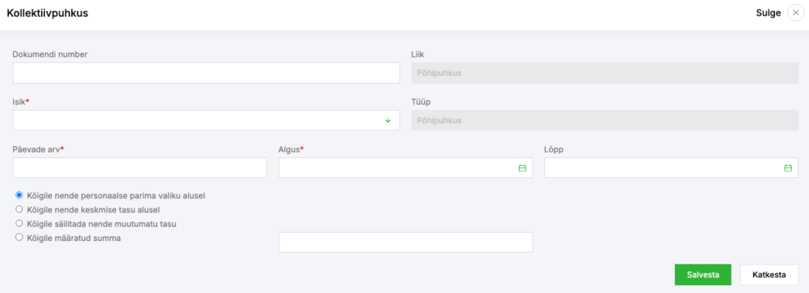The height and width of the screenshot is (293, 809).
Task: Expand the Isik person dropdown
Action: [206, 120]
